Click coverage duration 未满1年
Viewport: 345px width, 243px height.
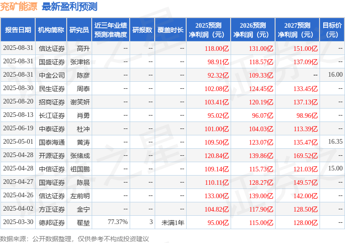click(x=173, y=223)
